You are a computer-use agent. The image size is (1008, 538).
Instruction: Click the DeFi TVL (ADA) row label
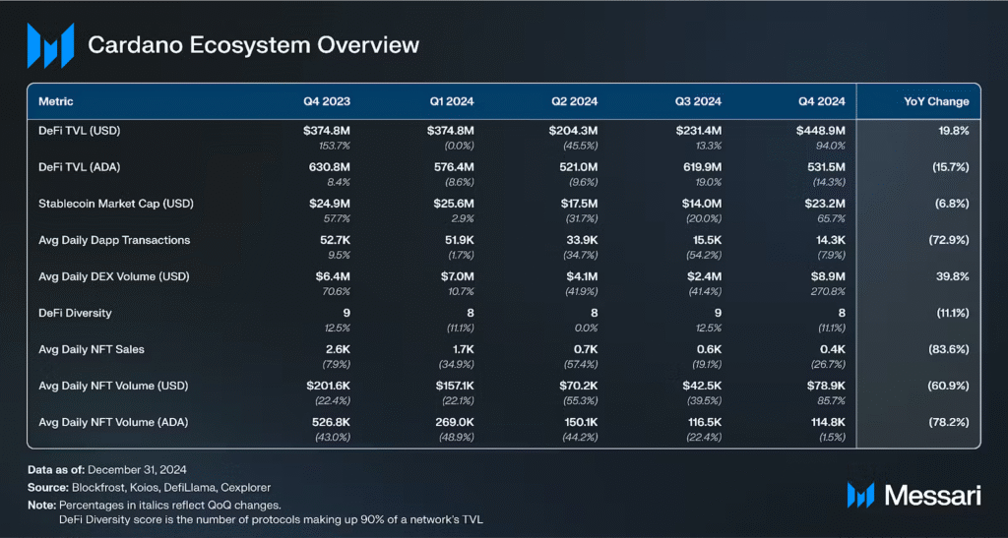pos(80,167)
